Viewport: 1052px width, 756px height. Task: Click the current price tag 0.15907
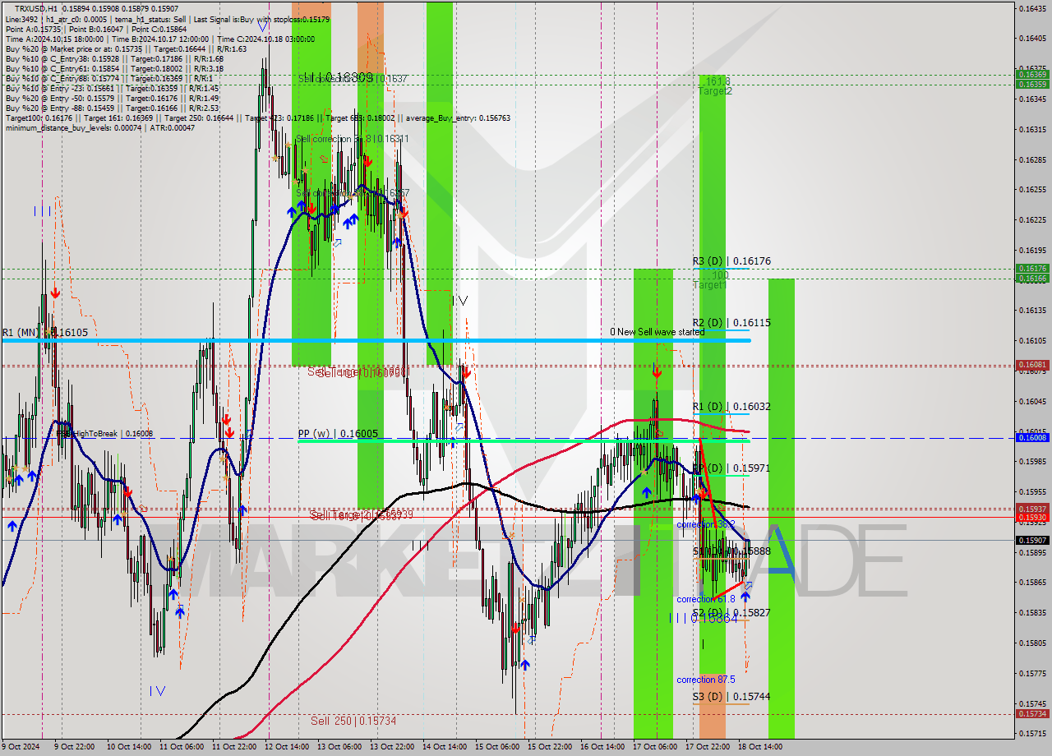click(x=1032, y=540)
